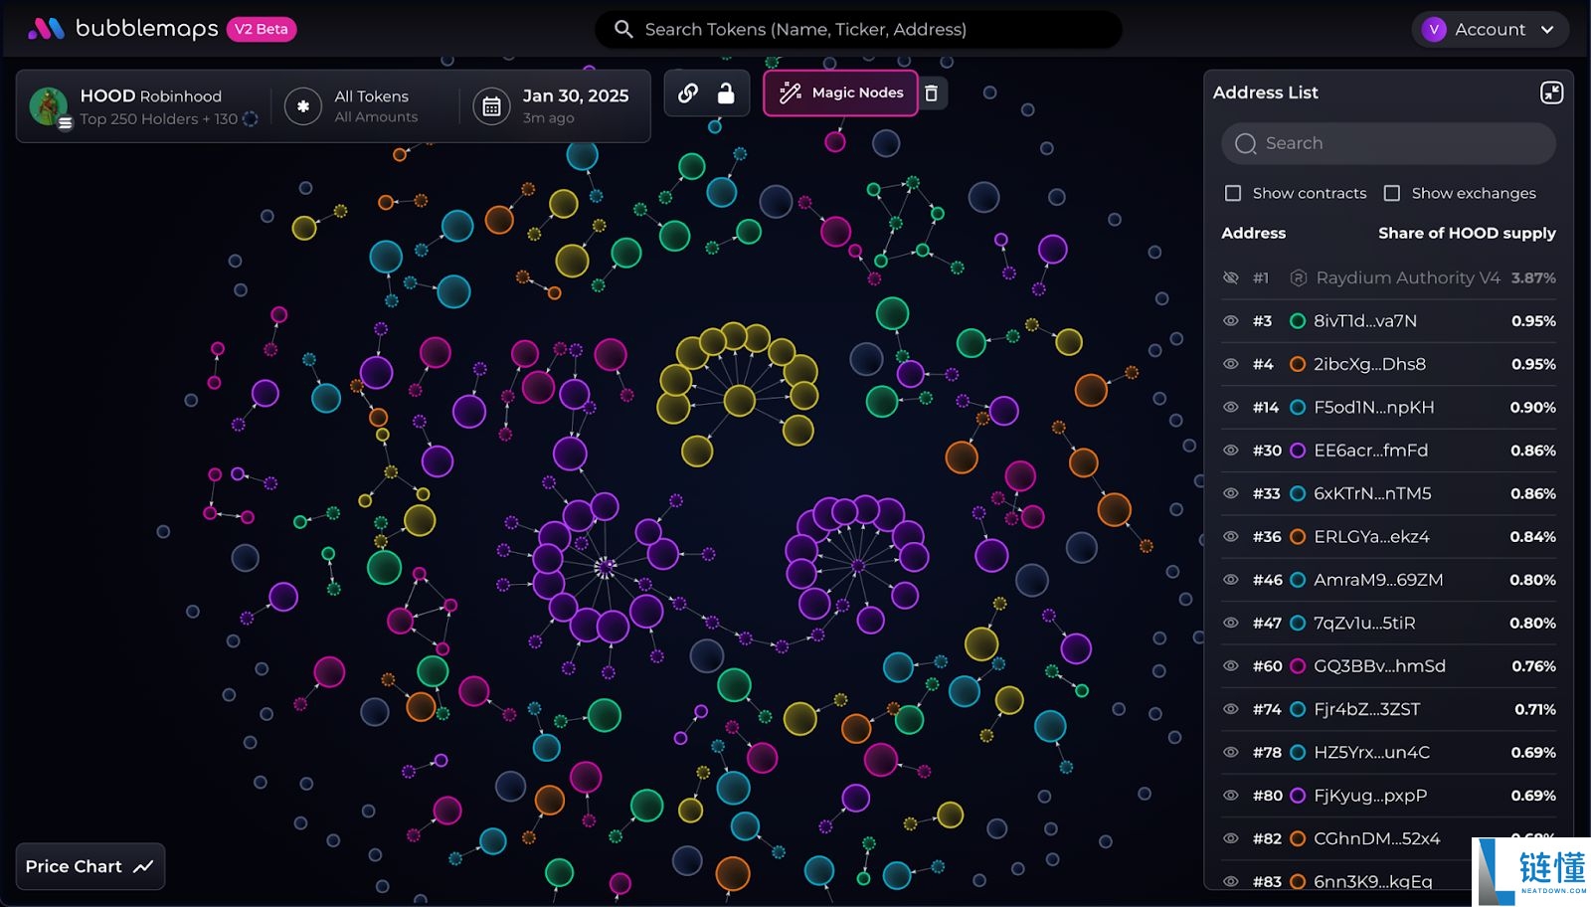Click the bubblemaps wordmark link
This screenshot has height=907, width=1591.
(146, 29)
